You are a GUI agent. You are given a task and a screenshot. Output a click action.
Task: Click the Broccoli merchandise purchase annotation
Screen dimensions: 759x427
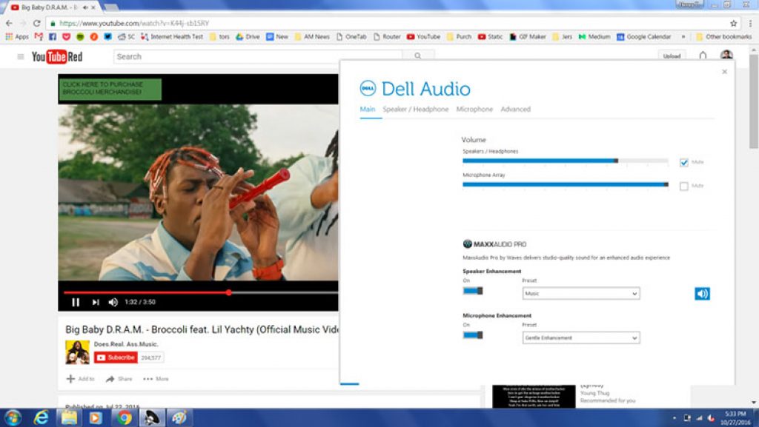[110, 89]
